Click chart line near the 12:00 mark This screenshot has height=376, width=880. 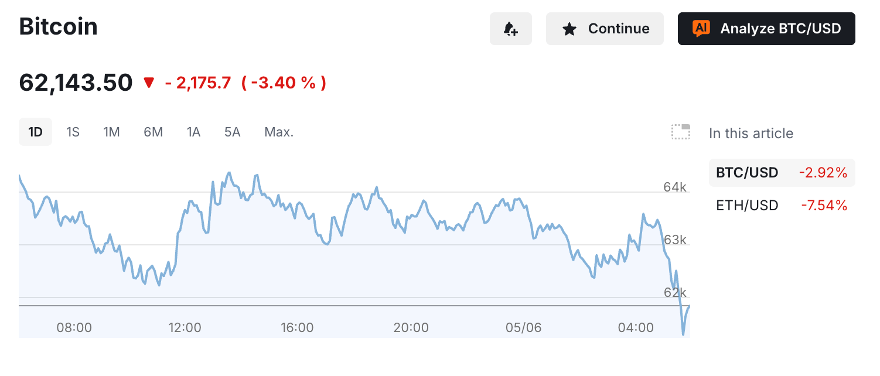point(185,214)
